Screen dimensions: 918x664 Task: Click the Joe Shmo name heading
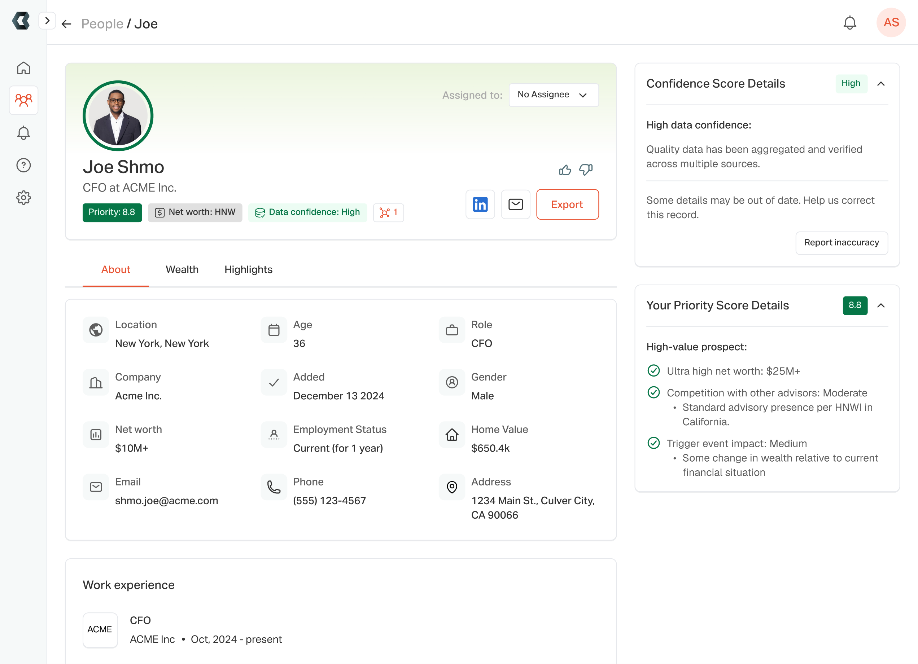[x=123, y=167]
